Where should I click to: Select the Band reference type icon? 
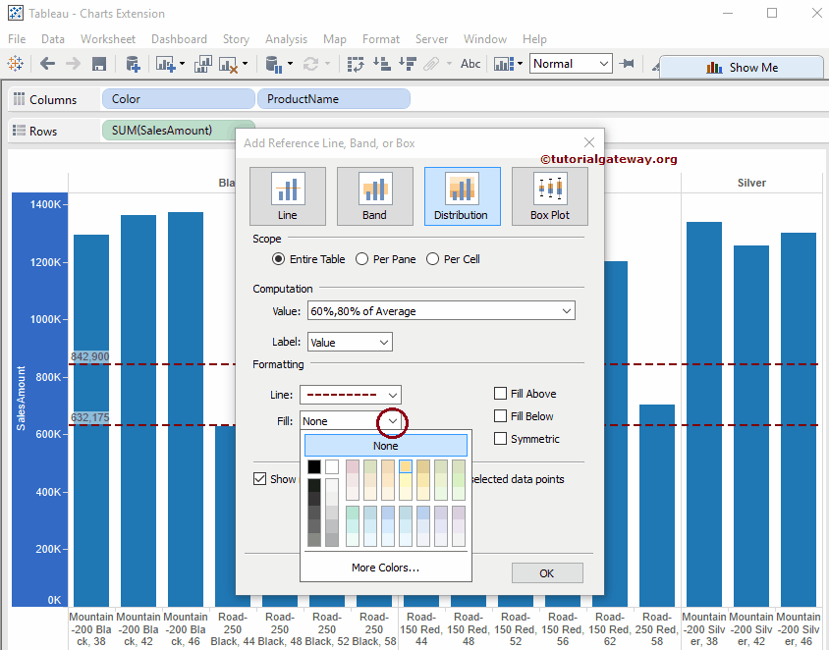[374, 195]
